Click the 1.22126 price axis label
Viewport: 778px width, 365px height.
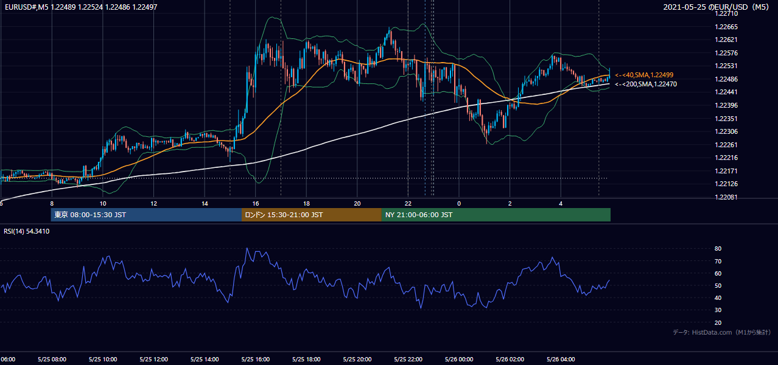tap(726, 184)
